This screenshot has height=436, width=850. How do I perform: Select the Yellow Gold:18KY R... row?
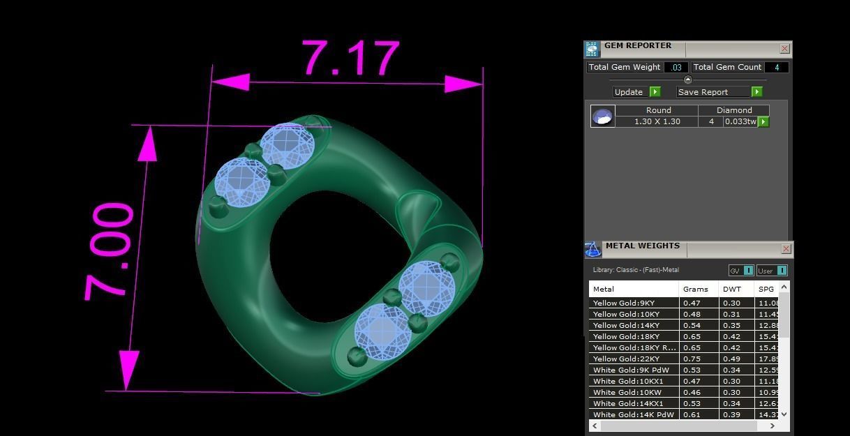(x=684, y=347)
